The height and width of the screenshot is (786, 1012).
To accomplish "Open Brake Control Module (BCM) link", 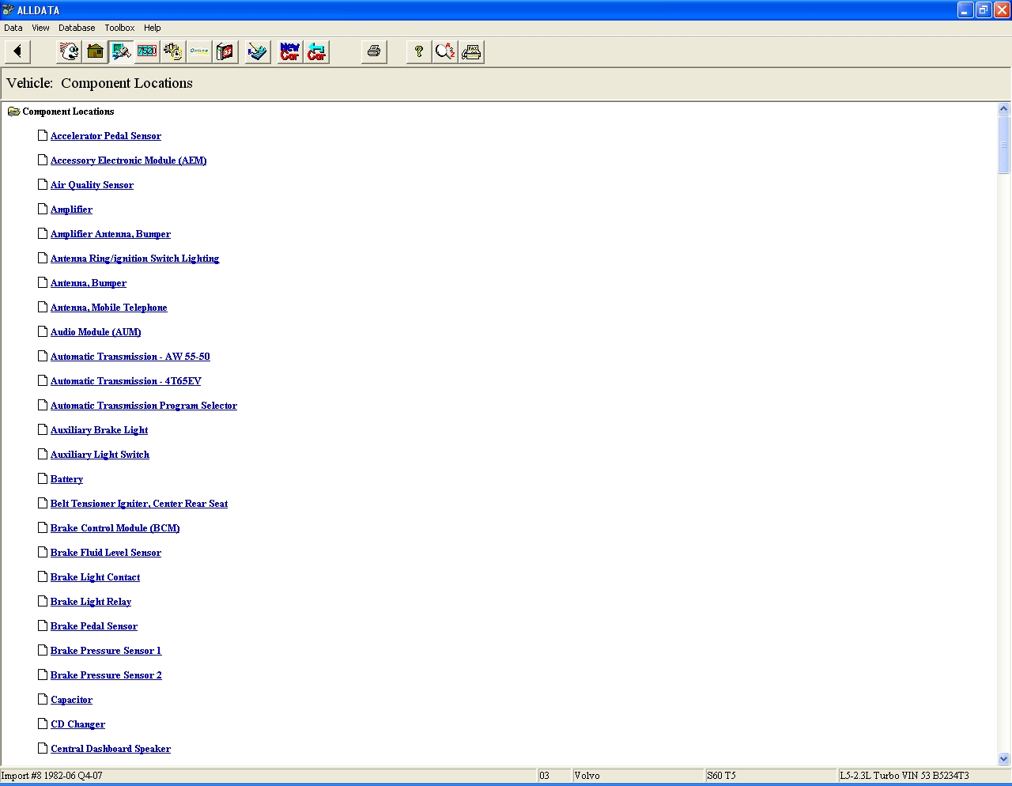I will pyautogui.click(x=115, y=528).
